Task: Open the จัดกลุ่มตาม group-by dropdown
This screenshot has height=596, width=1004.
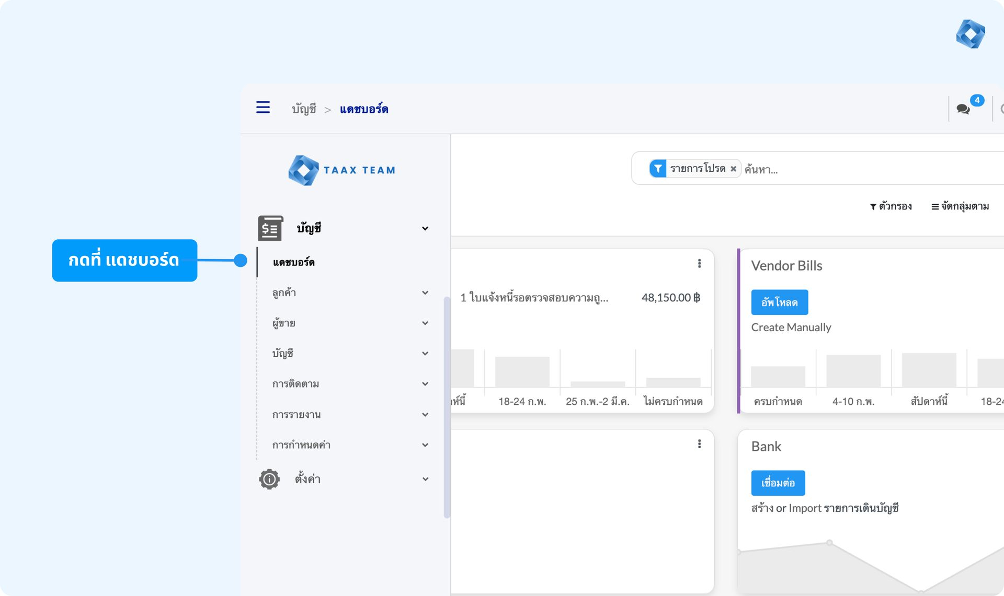Action: tap(960, 206)
